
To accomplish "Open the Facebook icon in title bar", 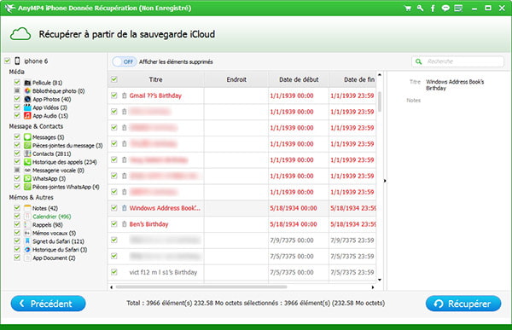I will tap(433, 9).
